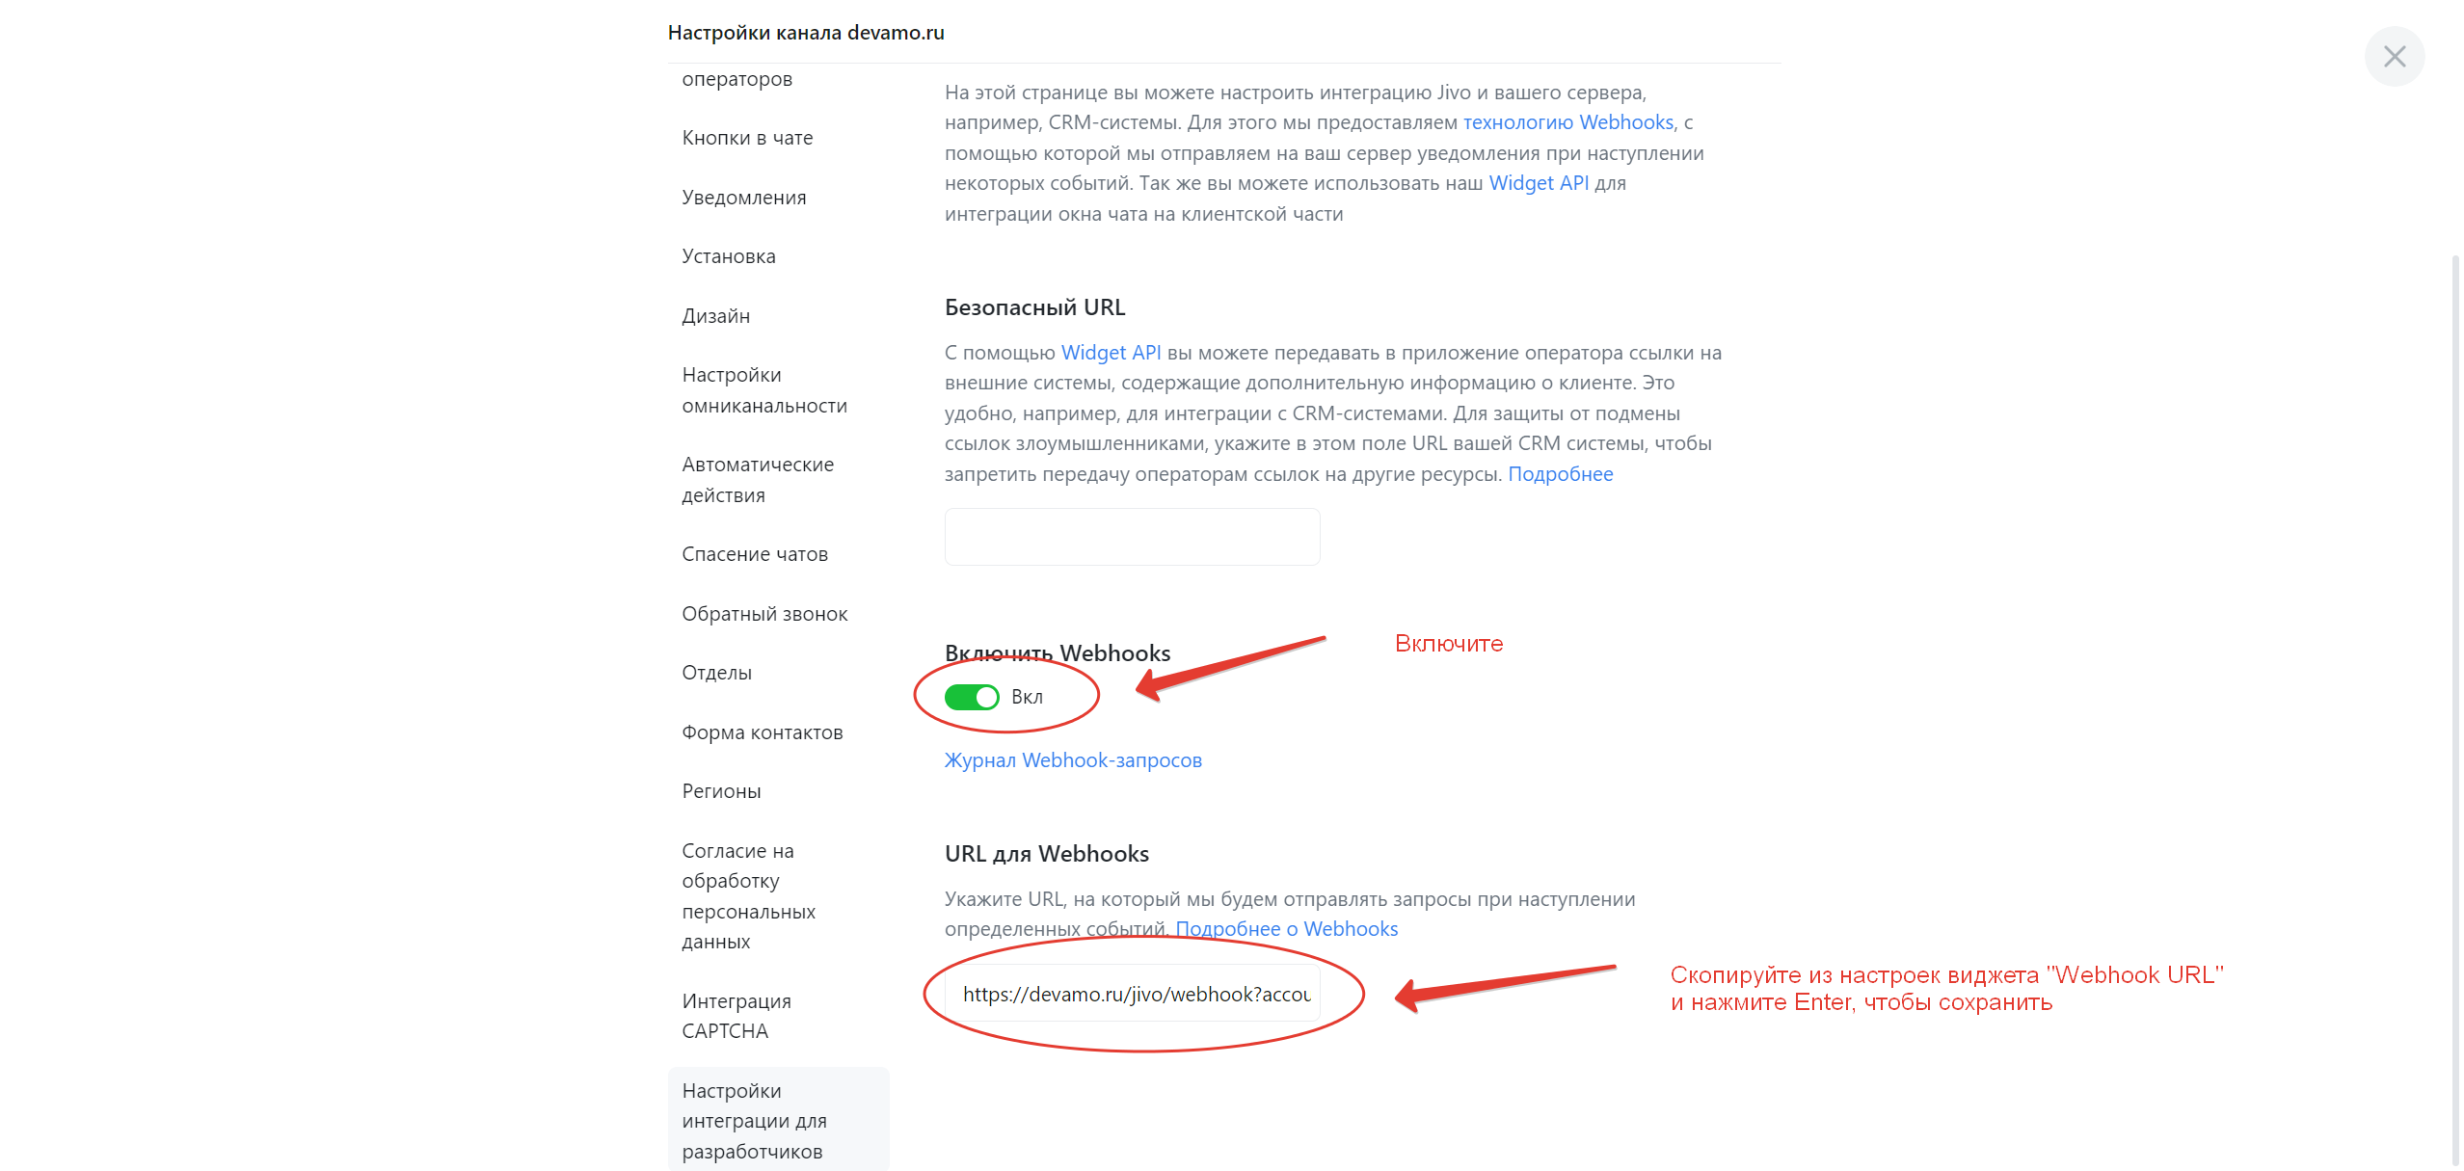The height and width of the screenshot is (1171, 2464).
Task: Open the Кнопки в чате section
Action: 747,137
